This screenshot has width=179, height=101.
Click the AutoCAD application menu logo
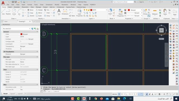(x=3, y=3)
